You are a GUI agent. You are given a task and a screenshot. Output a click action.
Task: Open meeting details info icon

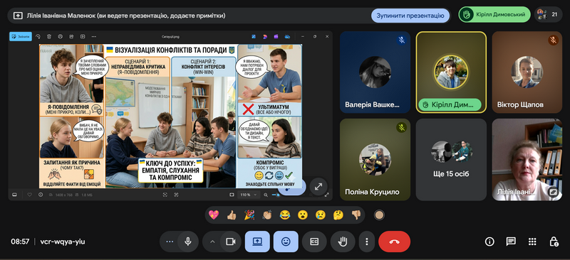click(489, 242)
